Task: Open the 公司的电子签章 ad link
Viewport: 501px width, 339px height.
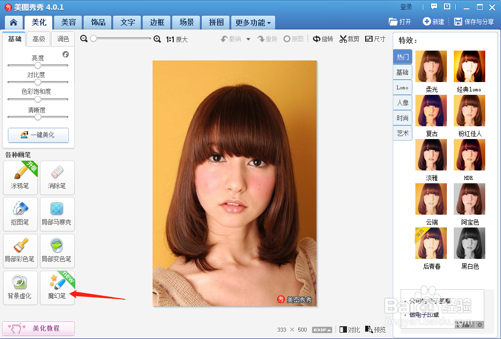Action: (x=430, y=301)
